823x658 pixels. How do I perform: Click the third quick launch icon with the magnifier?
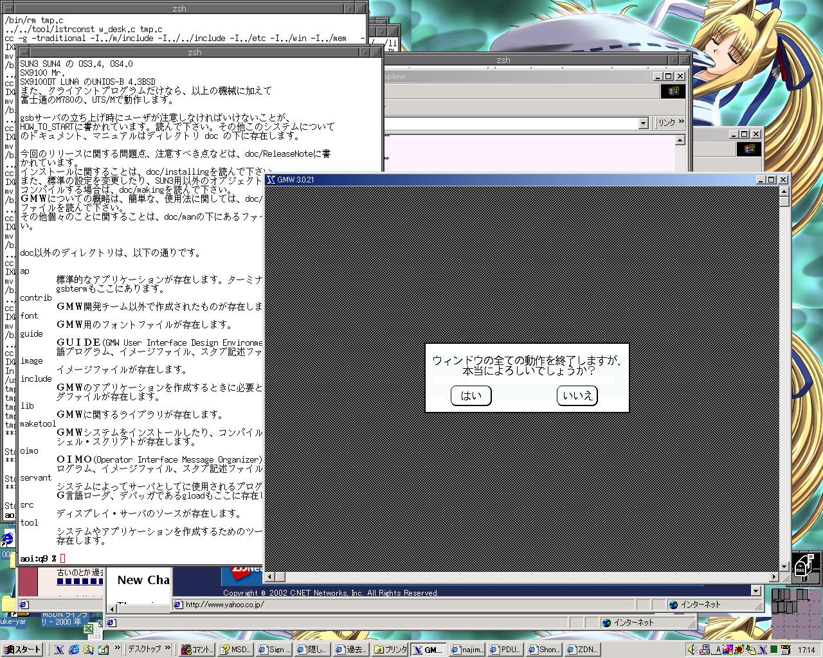click(x=89, y=650)
